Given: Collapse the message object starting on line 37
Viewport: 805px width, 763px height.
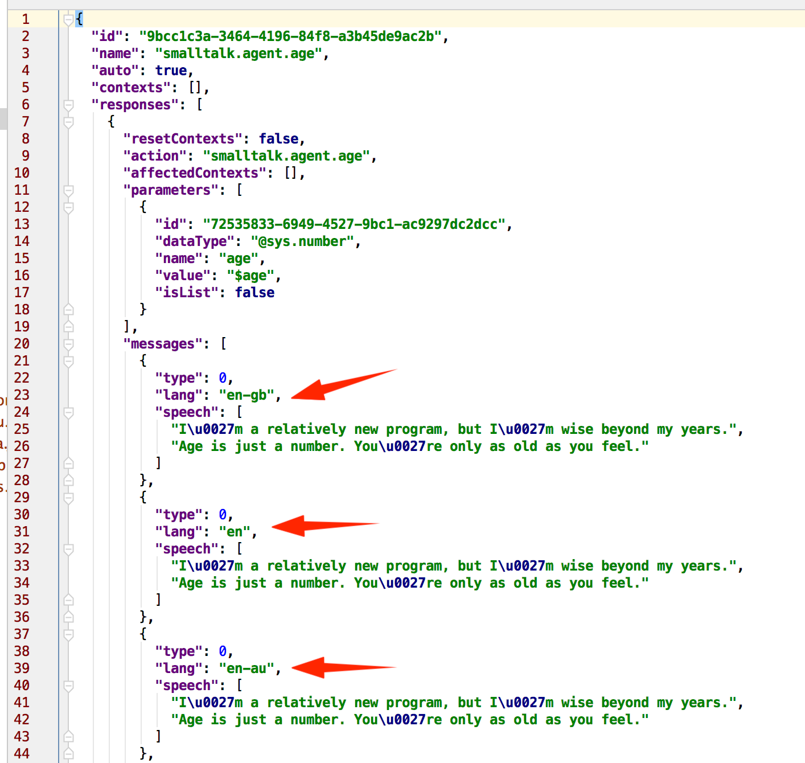Looking at the screenshot, I should point(68,634).
